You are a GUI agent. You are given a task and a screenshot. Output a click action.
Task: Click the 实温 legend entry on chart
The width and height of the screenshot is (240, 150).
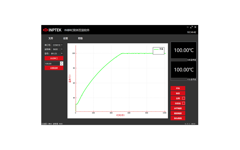pos(158,49)
